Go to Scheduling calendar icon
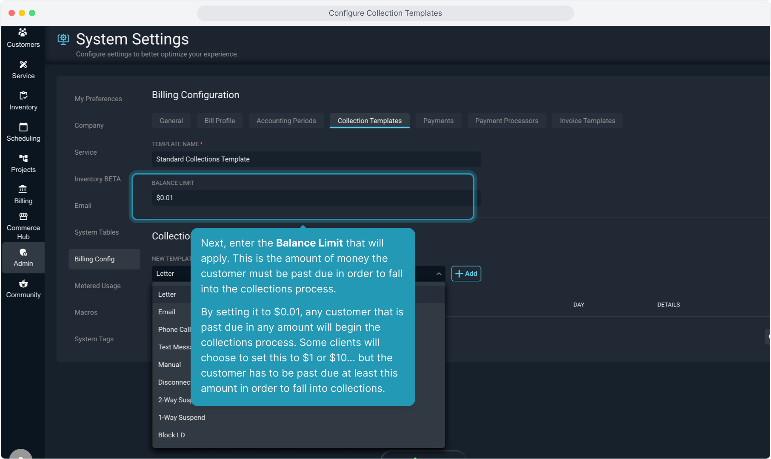This screenshot has height=459, width=771. [x=23, y=127]
